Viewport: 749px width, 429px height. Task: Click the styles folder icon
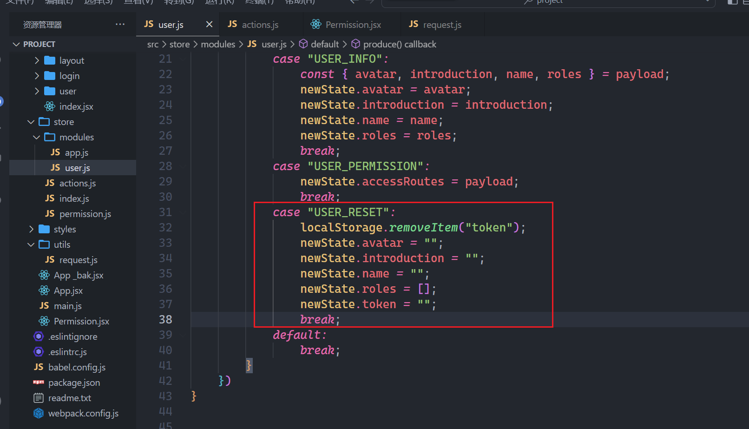pos(44,229)
